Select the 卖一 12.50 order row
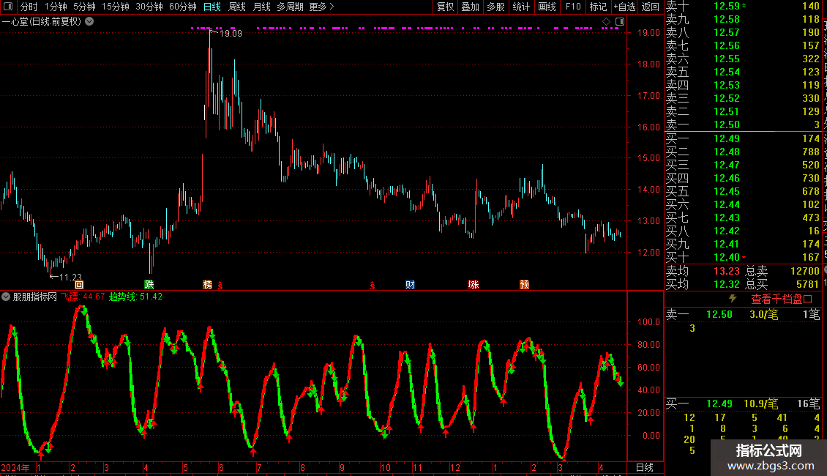The width and height of the screenshot is (827, 476). click(743, 124)
